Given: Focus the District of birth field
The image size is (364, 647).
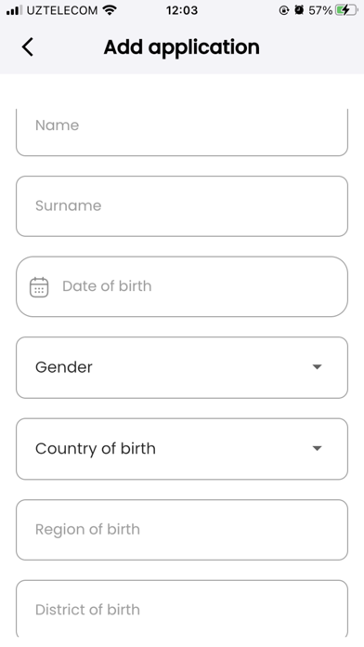Looking at the screenshot, I should [x=182, y=609].
